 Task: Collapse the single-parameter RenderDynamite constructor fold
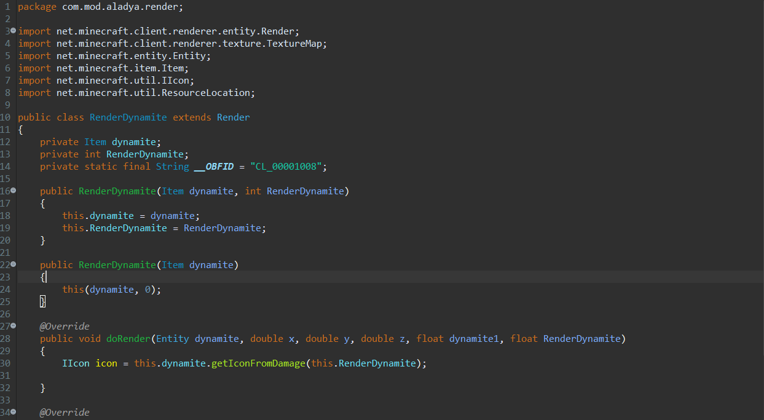(13, 264)
